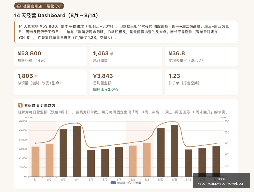
Task: Click the 1.23 件/单 card
Action: (x=202, y=82)
